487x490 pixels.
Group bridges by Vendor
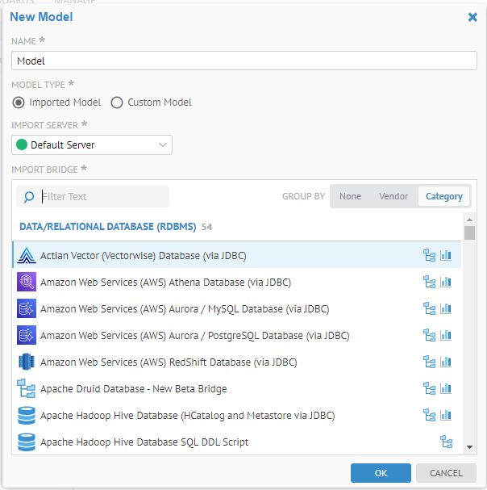[x=393, y=196]
